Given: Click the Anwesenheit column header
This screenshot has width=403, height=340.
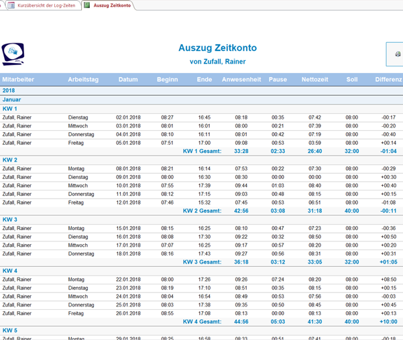Looking at the screenshot, I should click(x=241, y=79).
